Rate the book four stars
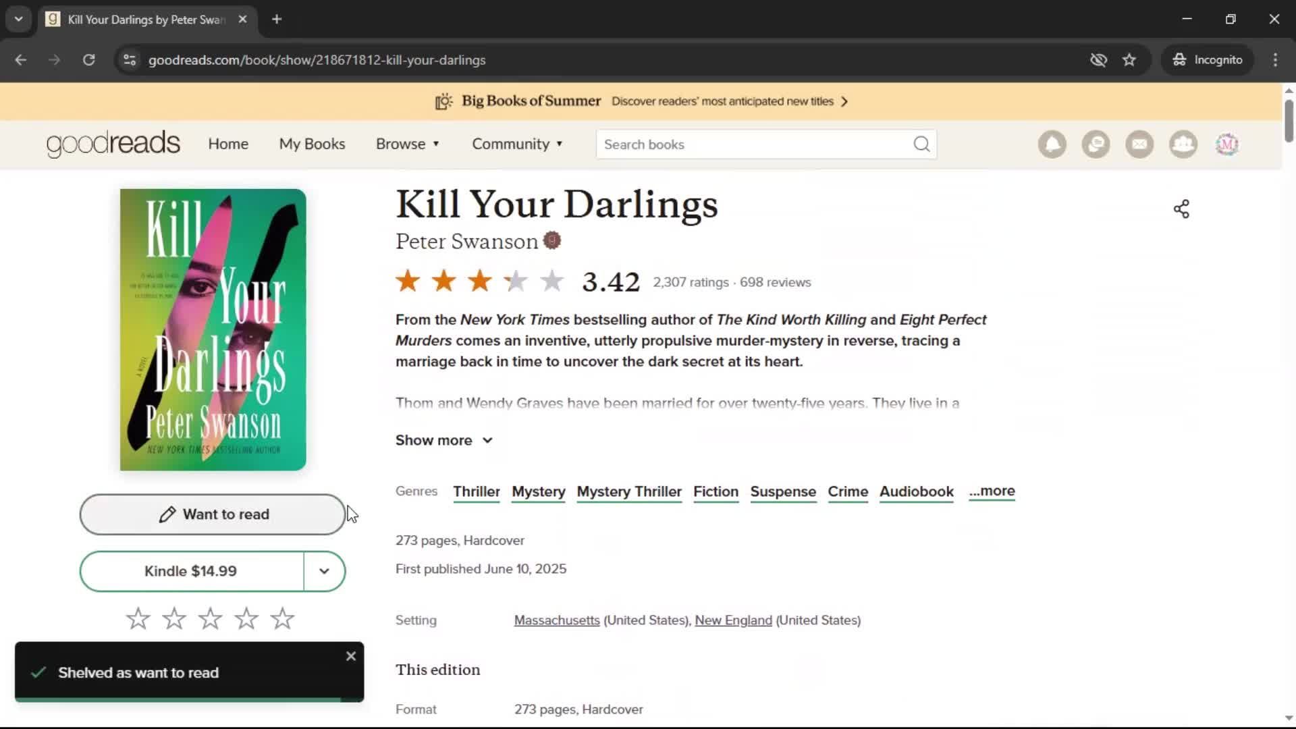The image size is (1296, 729). 246,618
